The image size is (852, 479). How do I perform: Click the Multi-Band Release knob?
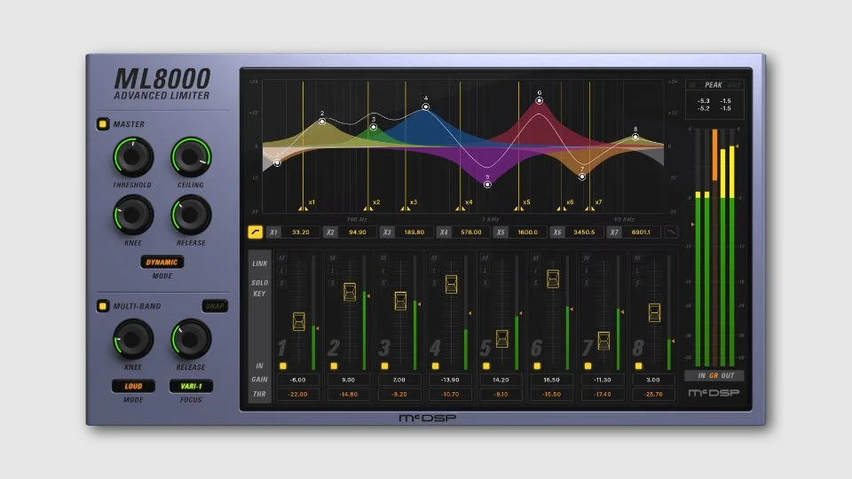191,340
